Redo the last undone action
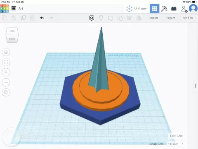 (x=51, y=18)
